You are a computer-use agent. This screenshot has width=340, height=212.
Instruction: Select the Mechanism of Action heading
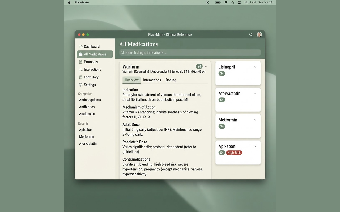(139, 107)
